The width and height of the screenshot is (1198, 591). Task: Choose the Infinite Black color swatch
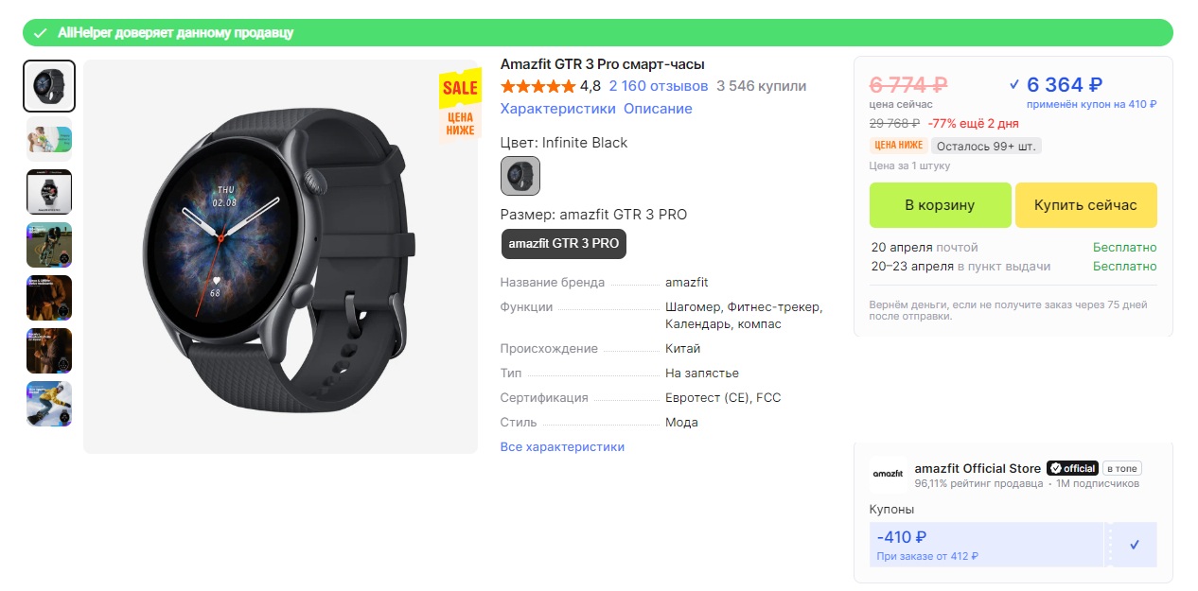[x=520, y=176]
